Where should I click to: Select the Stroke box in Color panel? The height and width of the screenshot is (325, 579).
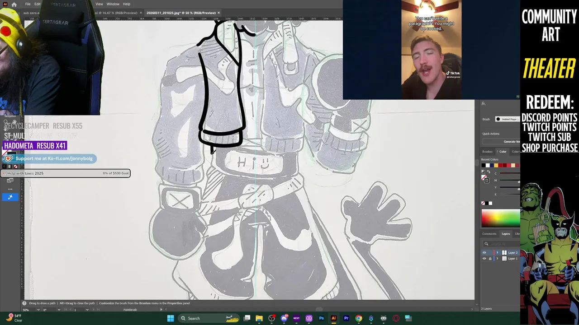pos(487,180)
